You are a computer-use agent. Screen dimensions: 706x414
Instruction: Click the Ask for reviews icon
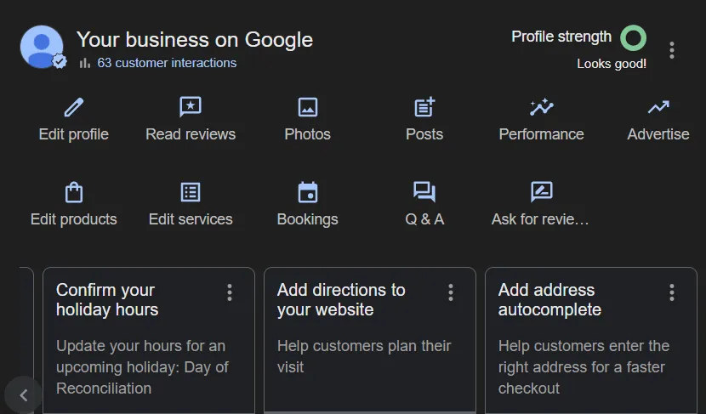(x=541, y=192)
